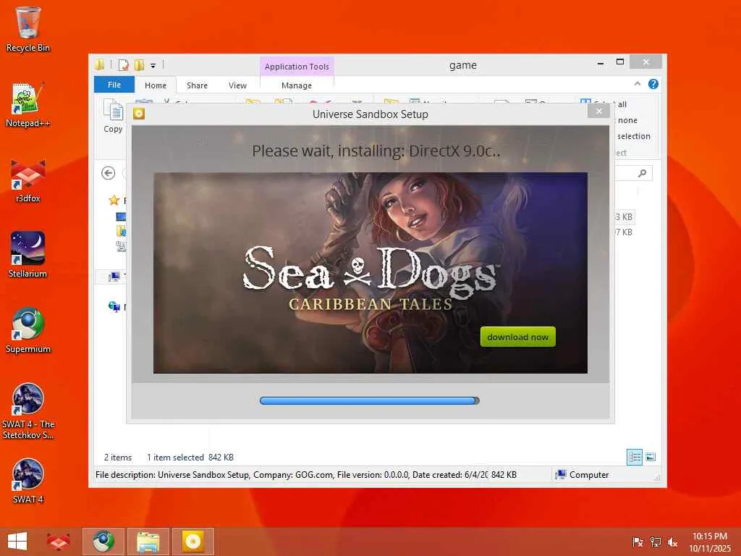Open the Windows Start button
The width and height of the screenshot is (741, 556).
point(17,542)
